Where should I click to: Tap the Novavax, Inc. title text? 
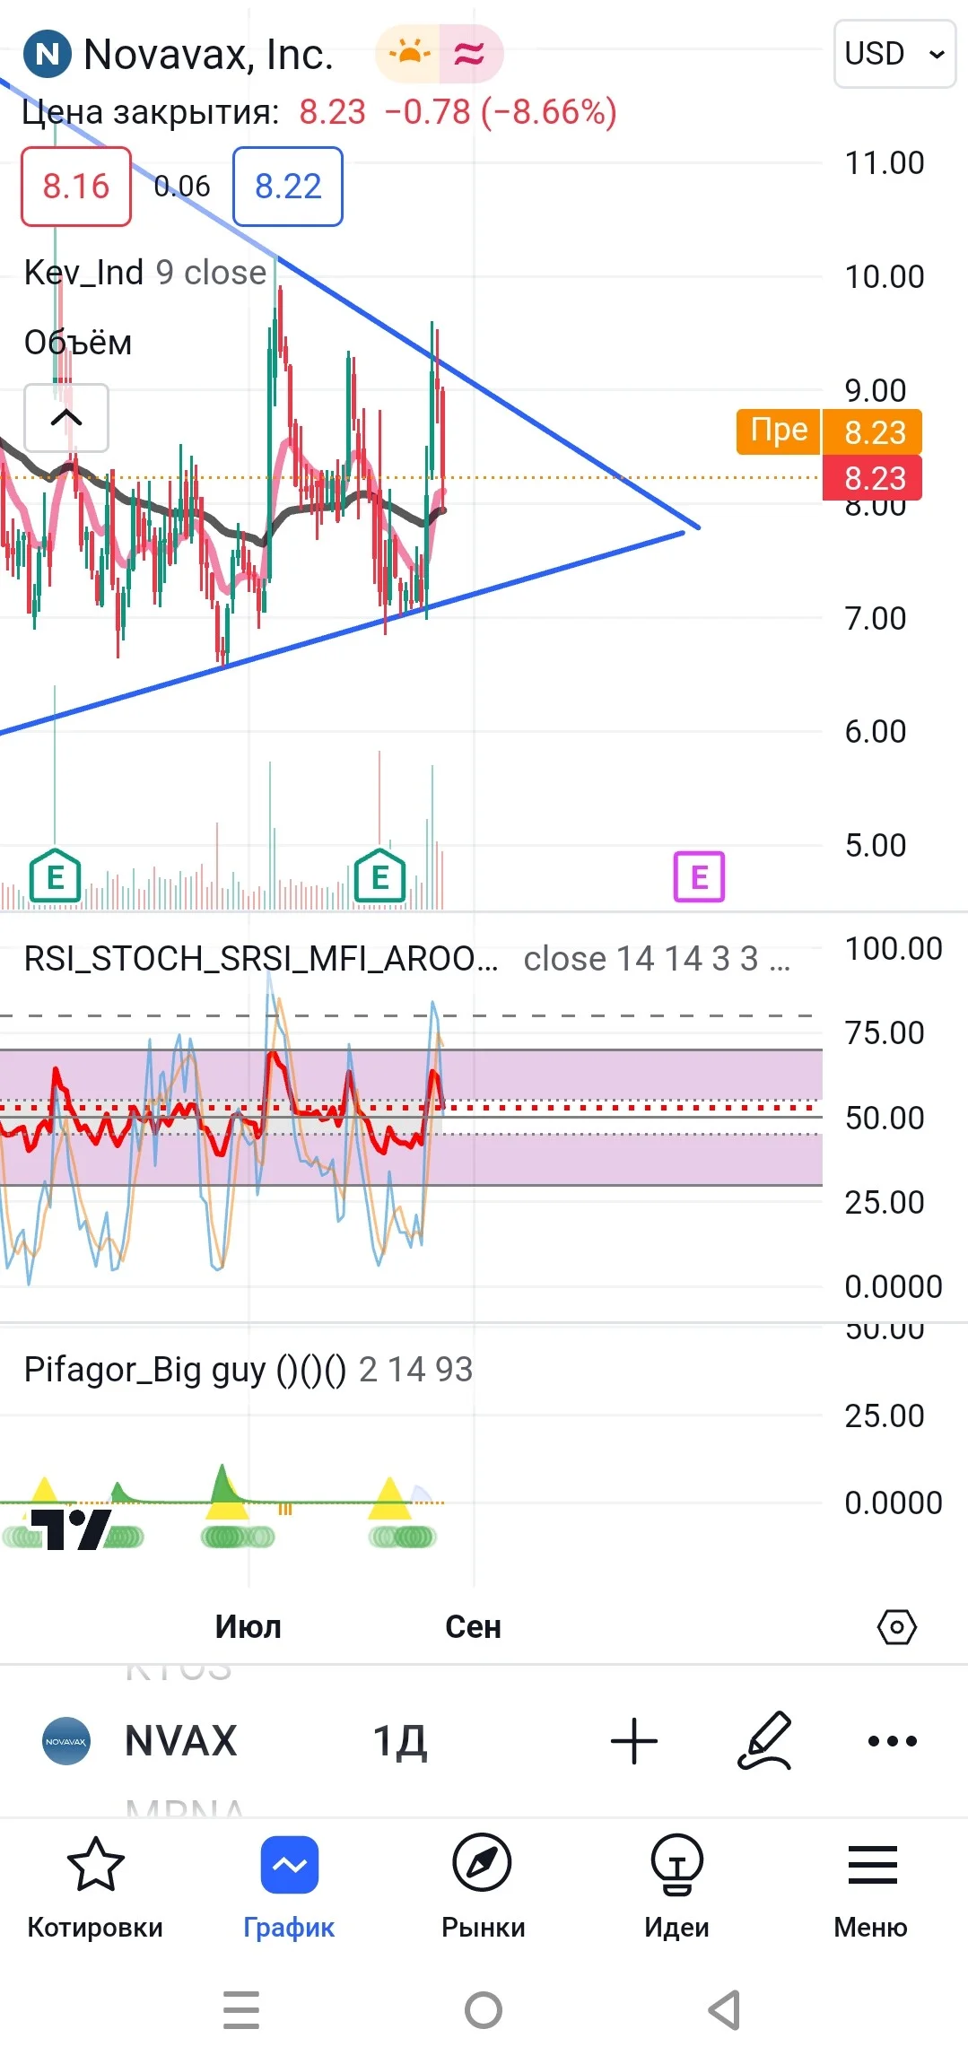pyautogui.click(x=208, y=55)
